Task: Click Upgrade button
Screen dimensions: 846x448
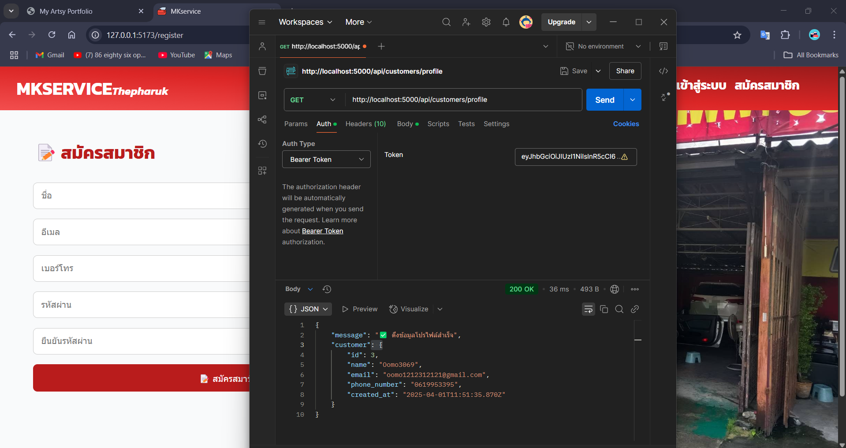Action: click(x=561, y=22)
